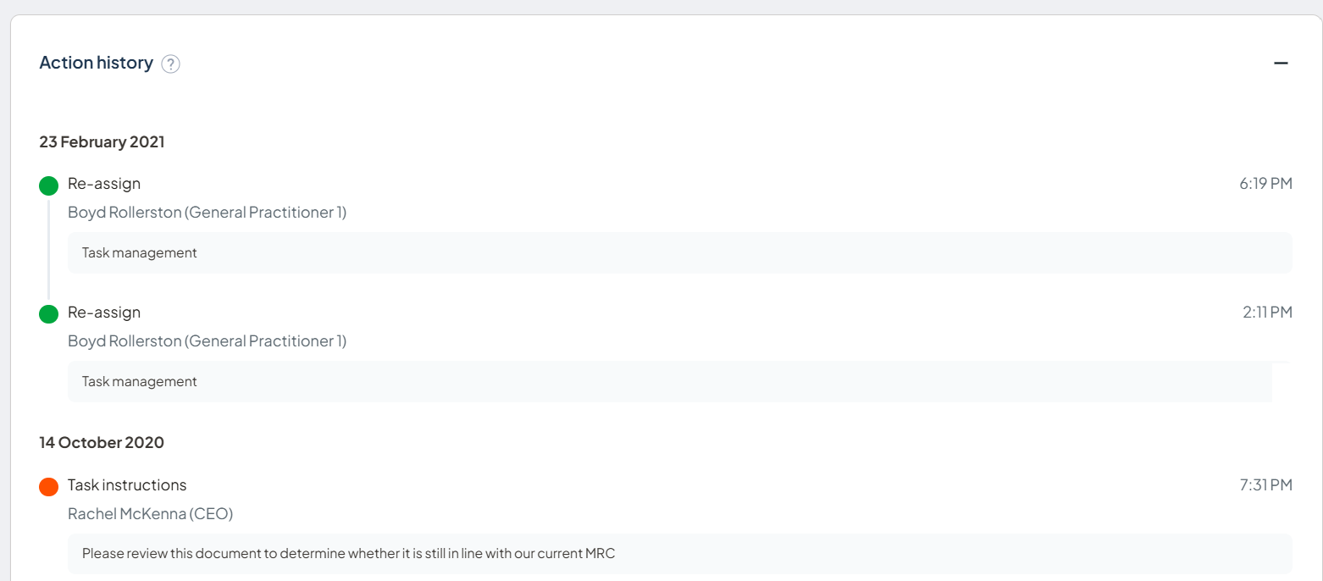This screenshot has width=1323, height=581.
Task: Select the 14 October 2020 date heading
Action: 102,442
